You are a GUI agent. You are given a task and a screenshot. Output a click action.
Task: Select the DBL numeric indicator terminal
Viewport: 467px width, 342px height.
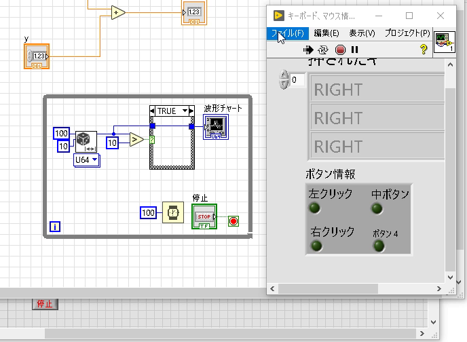(194, 13)
